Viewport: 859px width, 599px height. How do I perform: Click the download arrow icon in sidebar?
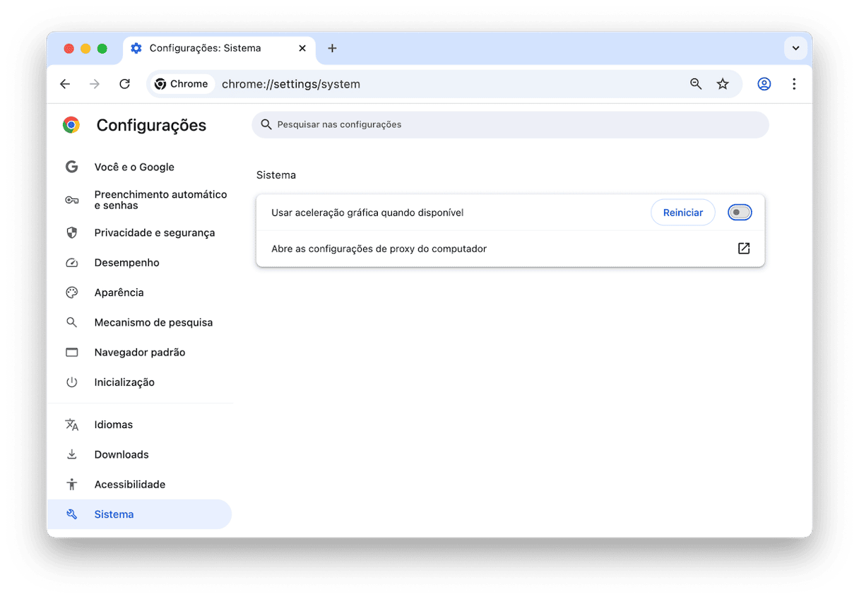71,455
